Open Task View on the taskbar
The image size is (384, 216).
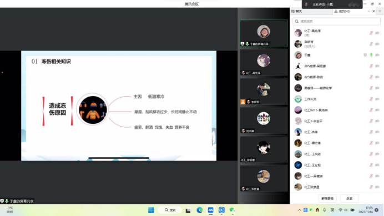(188, 210)
